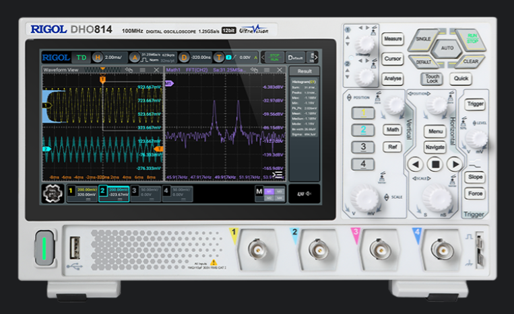Open Waveform View window menu icon

142,70
